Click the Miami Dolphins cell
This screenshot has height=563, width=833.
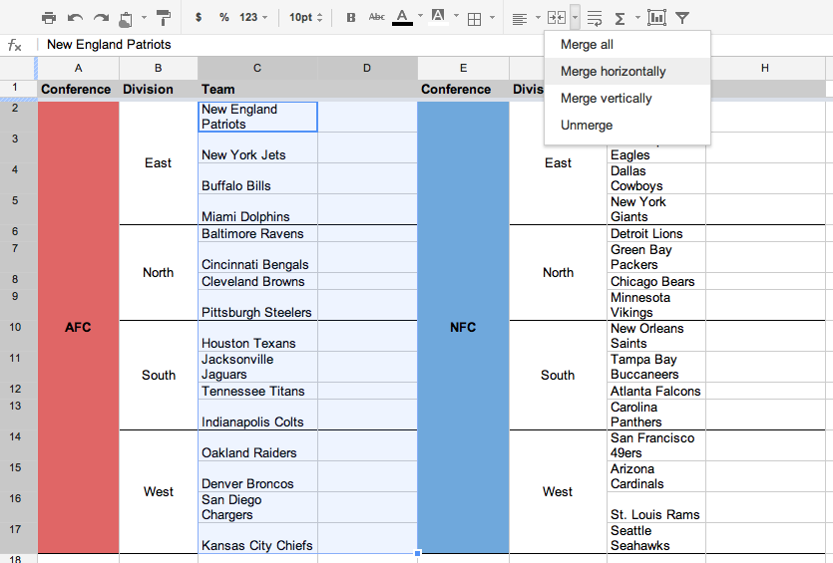(257, 209)
